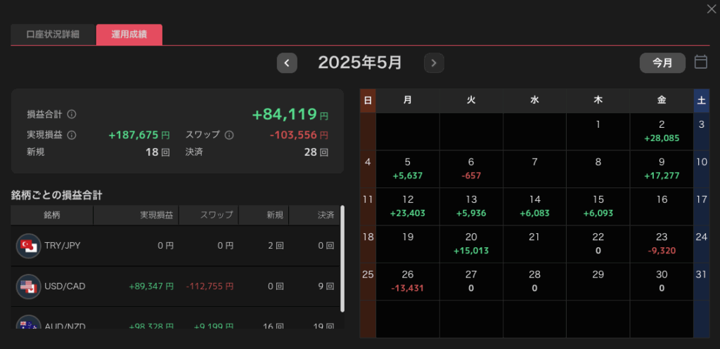Click info icon beside スワップ
Viewport: 720px width, 349px height.
coord(229,135)
